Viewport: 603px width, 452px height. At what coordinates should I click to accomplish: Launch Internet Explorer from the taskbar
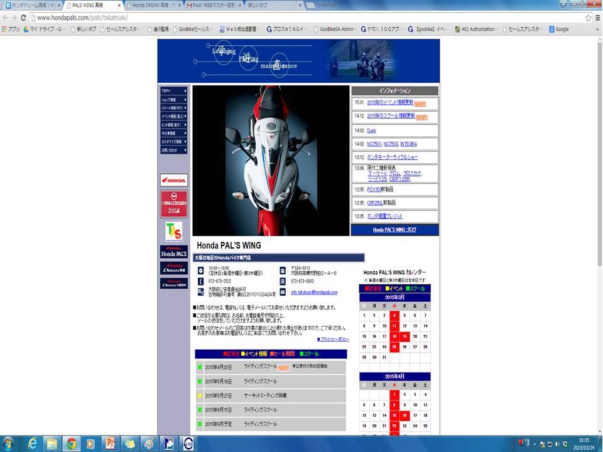tap(33, 444)
